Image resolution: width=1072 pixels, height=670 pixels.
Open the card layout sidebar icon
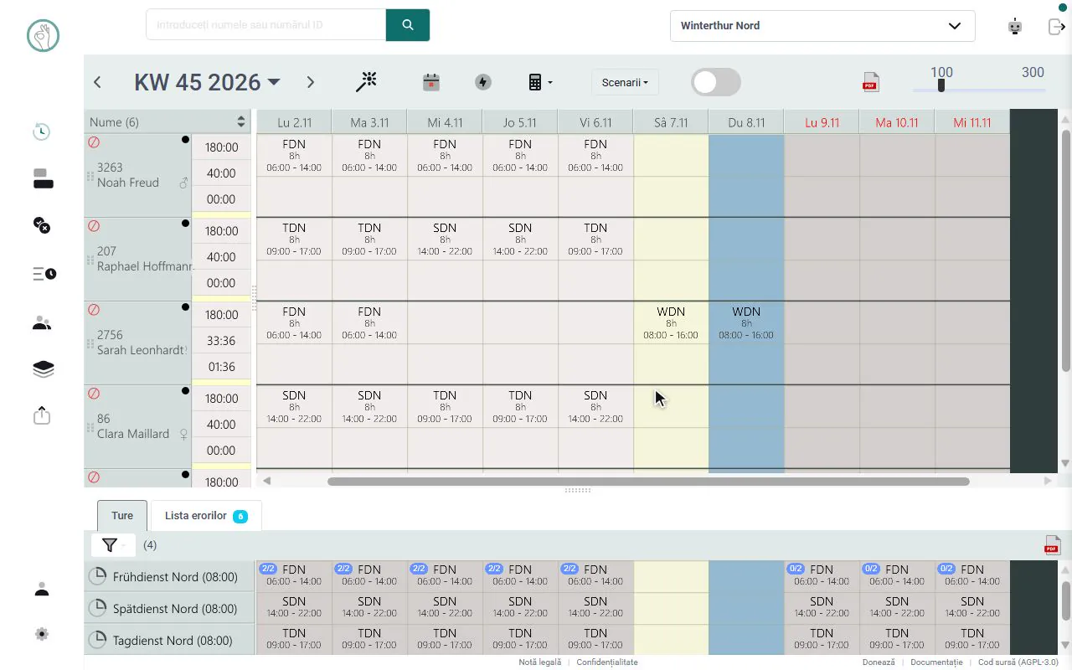[x=43, y=178]
